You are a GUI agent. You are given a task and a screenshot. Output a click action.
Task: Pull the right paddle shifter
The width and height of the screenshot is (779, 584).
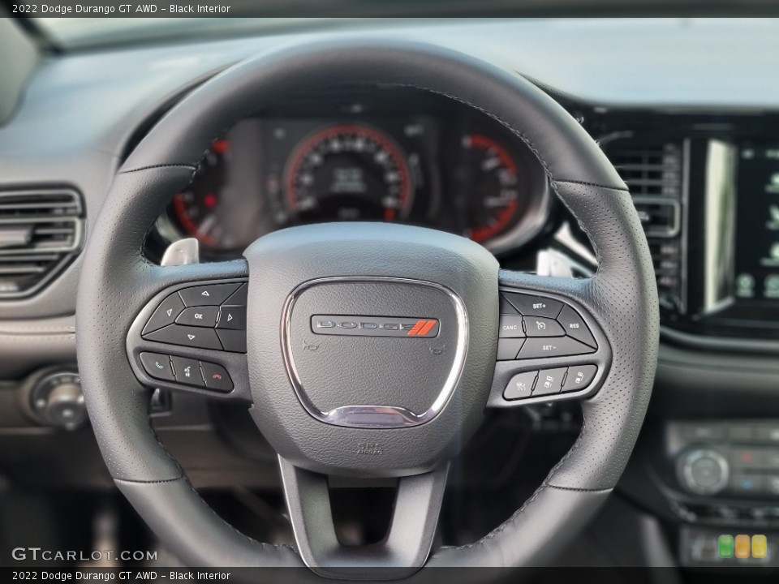[554, 262]
